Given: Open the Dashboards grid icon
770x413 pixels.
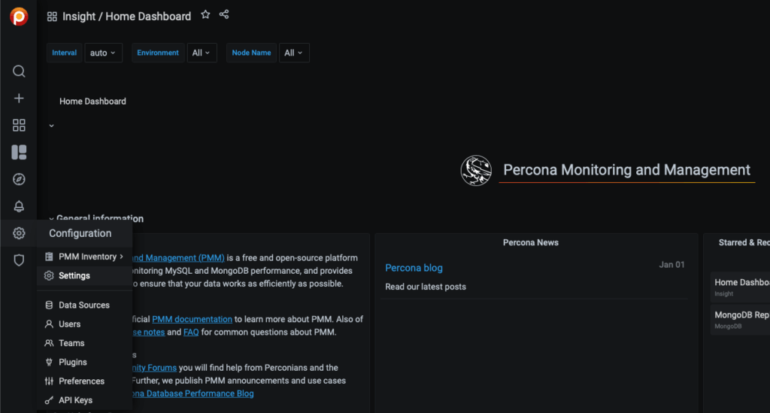Looking at the screenshot, I should pos(19,126).
